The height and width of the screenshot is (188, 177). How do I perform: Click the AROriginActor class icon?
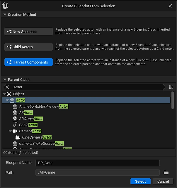15,119
